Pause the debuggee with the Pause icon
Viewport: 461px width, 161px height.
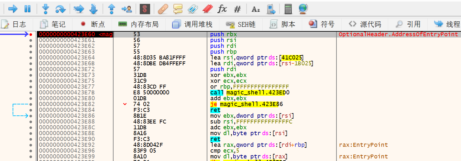pos(27,9)
